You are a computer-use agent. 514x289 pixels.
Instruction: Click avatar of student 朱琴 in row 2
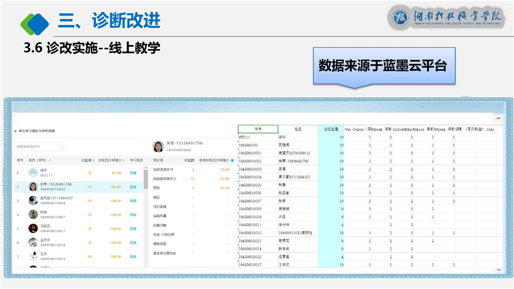[33, 187]
